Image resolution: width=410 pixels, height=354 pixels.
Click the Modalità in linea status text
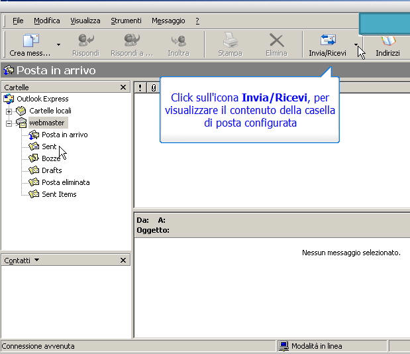click(317, 346)
